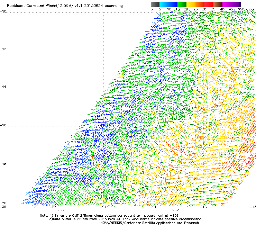Select the purple 9:28 time stamp
Viewport: 256px width, 225px height.
(x=176, y=210)
